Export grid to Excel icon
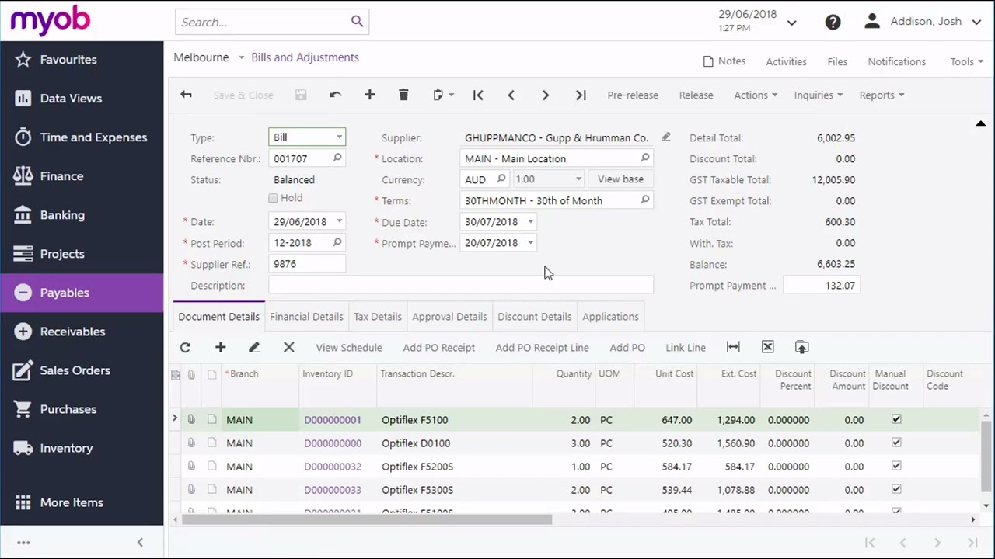Image resolution: width=995 pixels, height=559 pixels. click(767, 347)
